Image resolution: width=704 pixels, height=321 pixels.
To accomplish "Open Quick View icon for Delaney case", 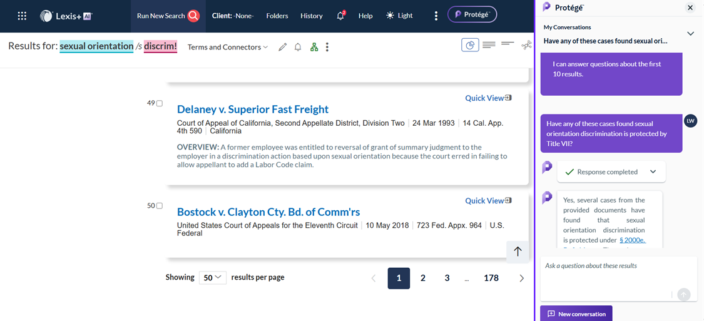I will [508, 98].
